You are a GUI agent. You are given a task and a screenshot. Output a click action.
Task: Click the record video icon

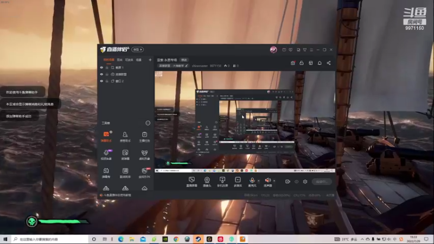coord(288,182)
